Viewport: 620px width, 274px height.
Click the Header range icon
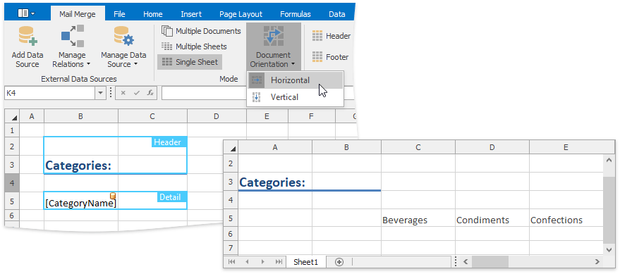pos(317,36)
